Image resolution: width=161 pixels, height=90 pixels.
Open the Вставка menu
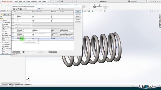click(28, 1)
